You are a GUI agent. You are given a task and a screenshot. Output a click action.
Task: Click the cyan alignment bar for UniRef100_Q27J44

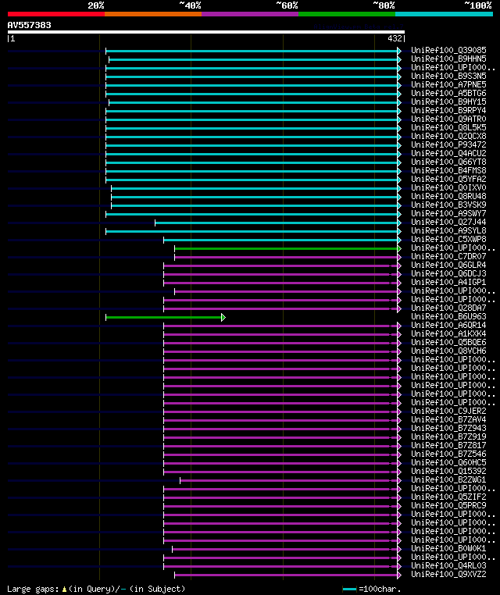click(276, 223)
